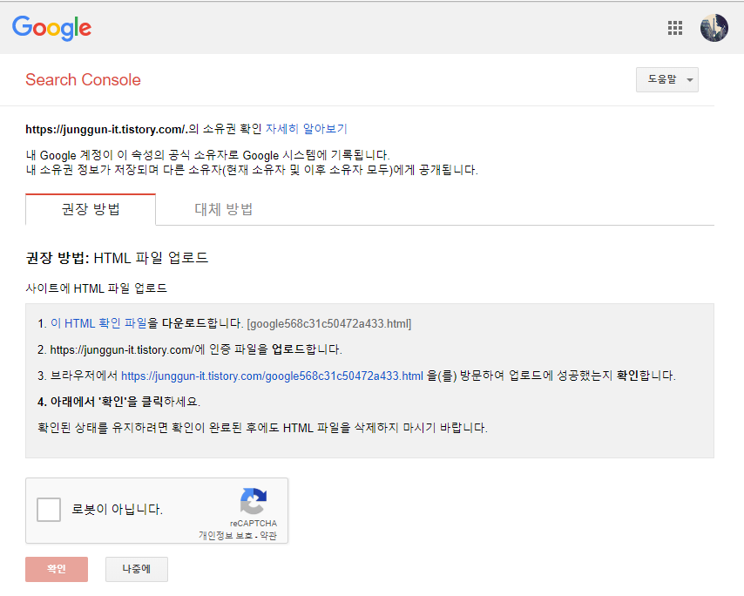This screenshot has width=744, height=596.
Task: Click the note about not deleting HTML file
Action: [262, 428]
